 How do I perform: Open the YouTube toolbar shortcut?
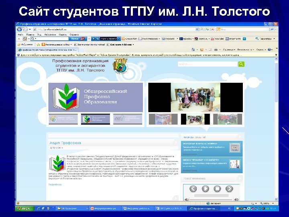(217, 39)
